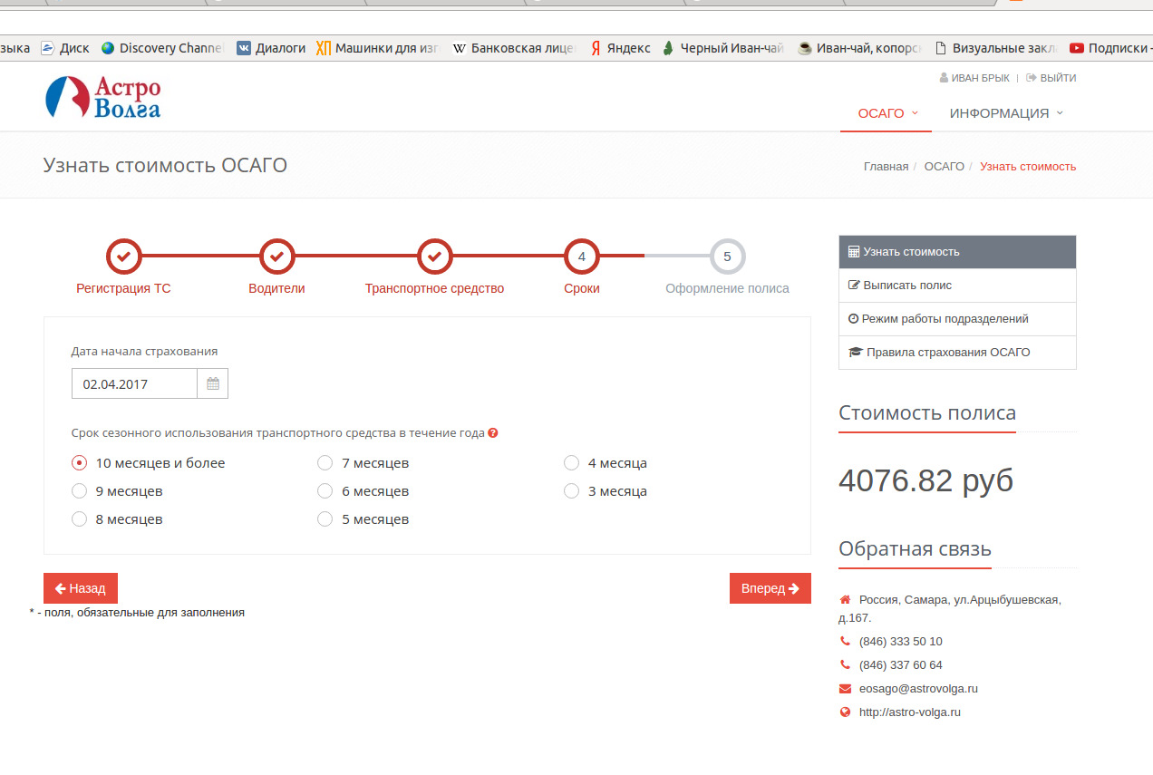Viewport: 1153px width, 775px height.
Task: Click email eosago@astrovolga.ru
Action: (x=918, y=689)
